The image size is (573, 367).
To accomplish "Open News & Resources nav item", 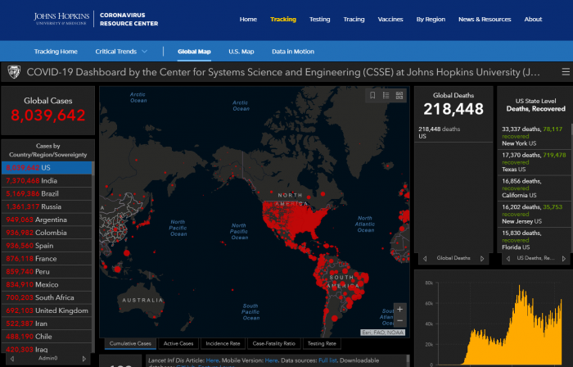I will (485, 20).
